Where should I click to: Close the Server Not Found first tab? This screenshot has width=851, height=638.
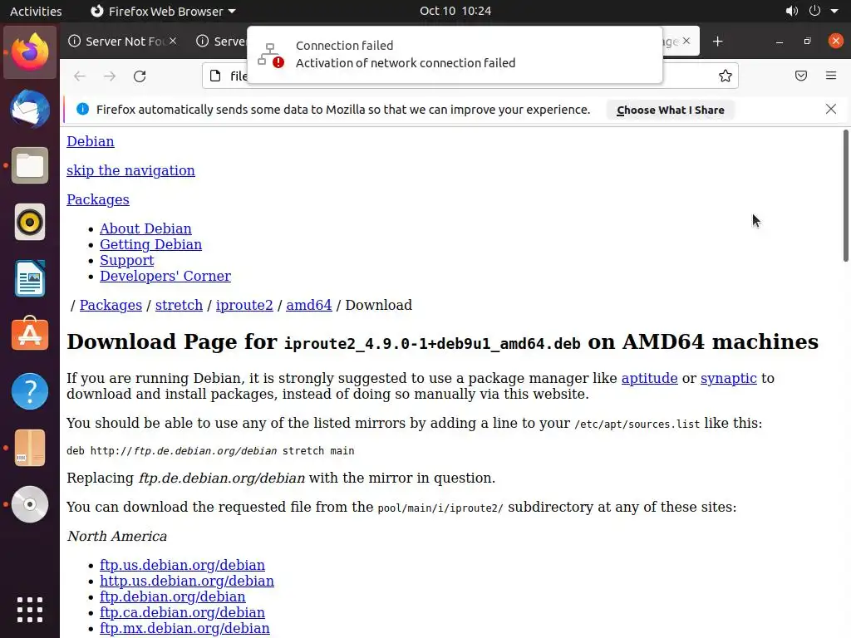point(173,41)
